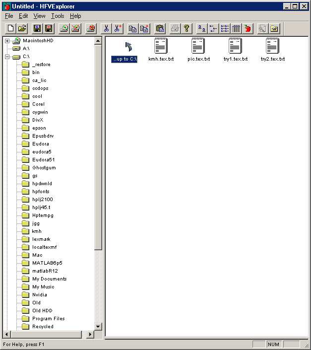
Task: Open the Tools menu
Action: pyautogui.click(x=58, y=16)
